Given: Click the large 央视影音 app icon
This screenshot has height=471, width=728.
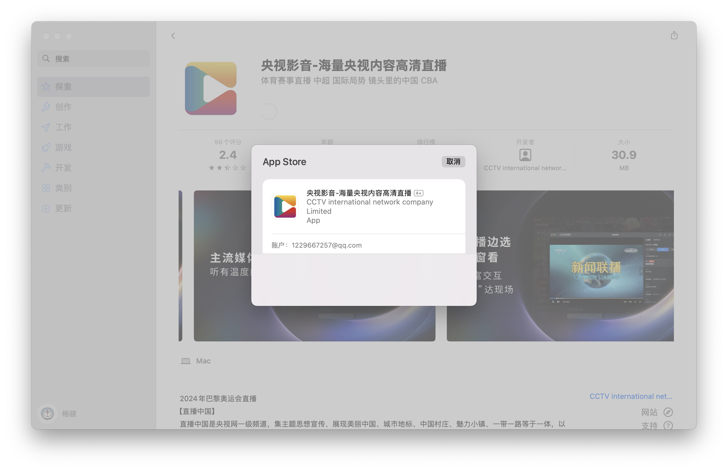Looking at the screenshot, I should 210,88.
